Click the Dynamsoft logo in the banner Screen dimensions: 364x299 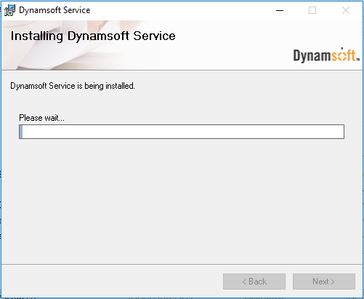(x=326, y=55)
